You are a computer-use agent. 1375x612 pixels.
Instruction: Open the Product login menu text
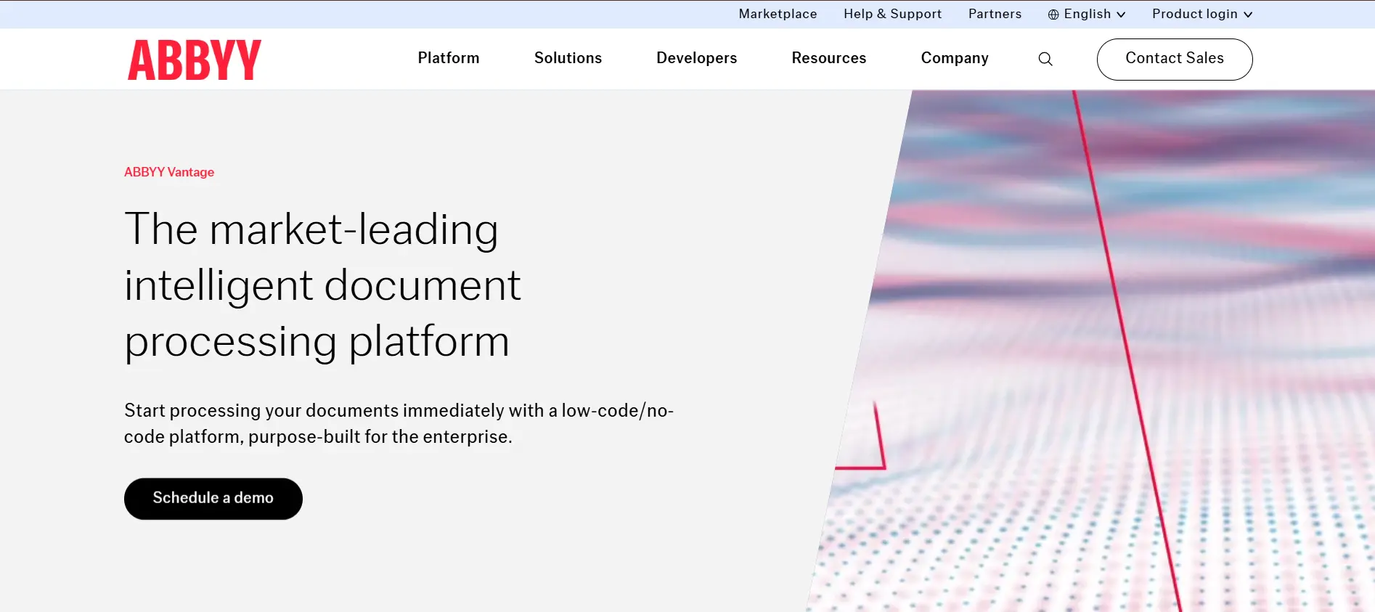pos(1194,14)
